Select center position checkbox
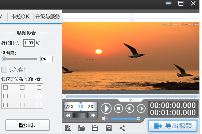202x134 pixels. (22, 96)
